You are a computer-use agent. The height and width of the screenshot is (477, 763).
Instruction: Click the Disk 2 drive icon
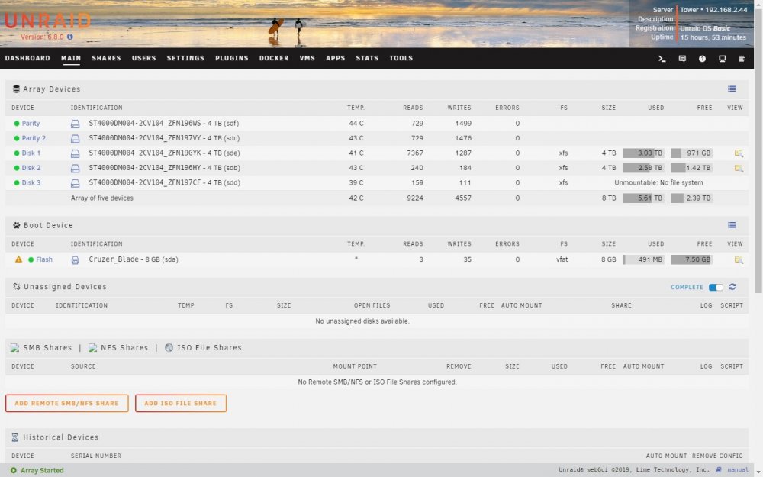pos(75,169)
